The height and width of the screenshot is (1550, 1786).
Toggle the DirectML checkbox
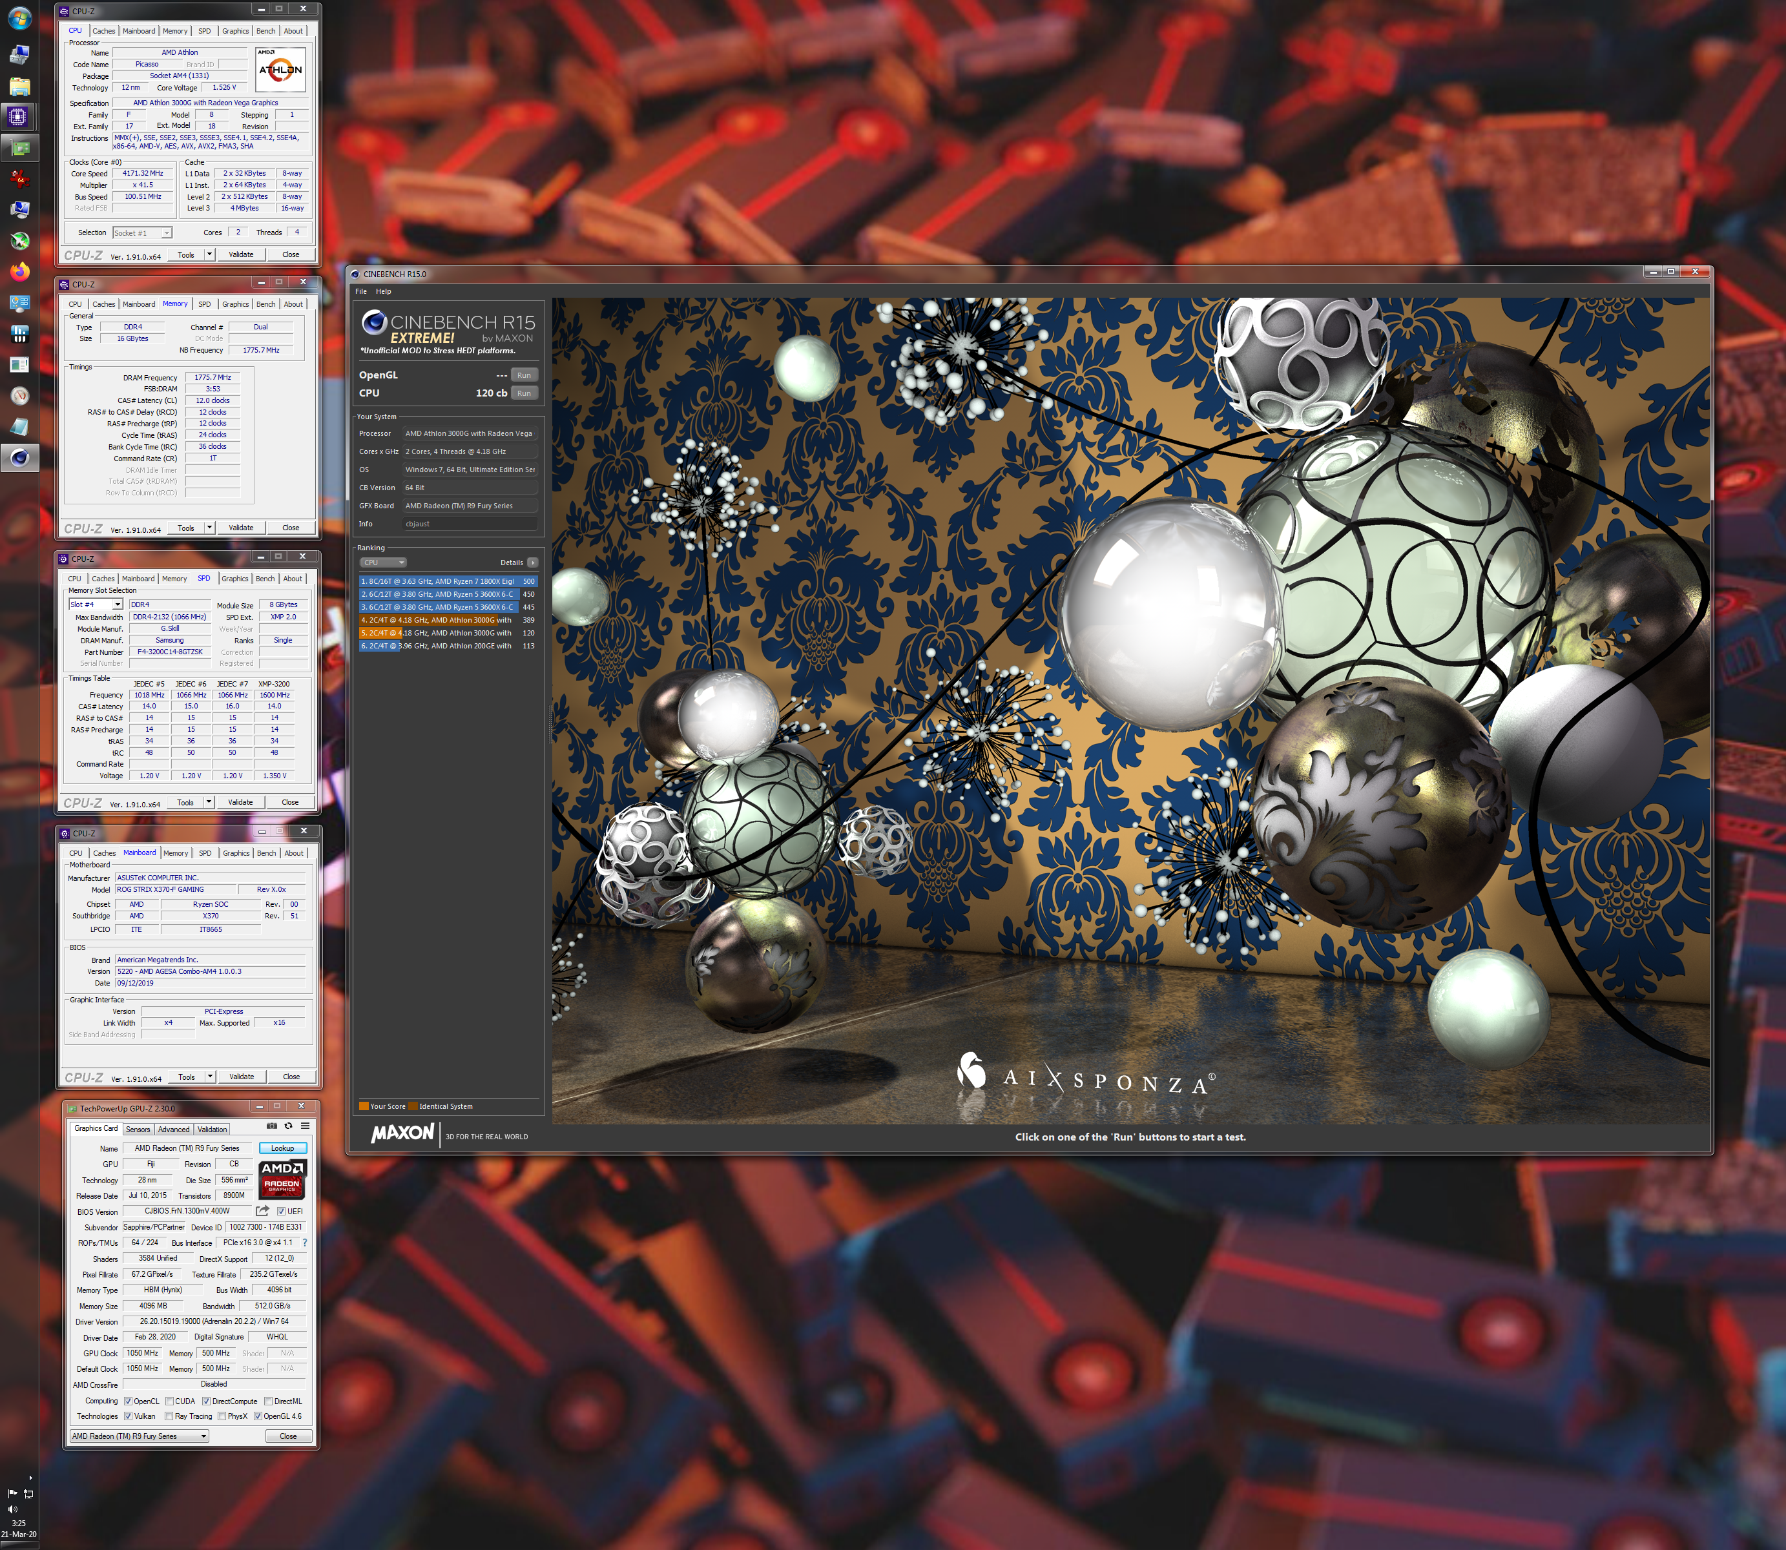click(x=268, y=1401)
